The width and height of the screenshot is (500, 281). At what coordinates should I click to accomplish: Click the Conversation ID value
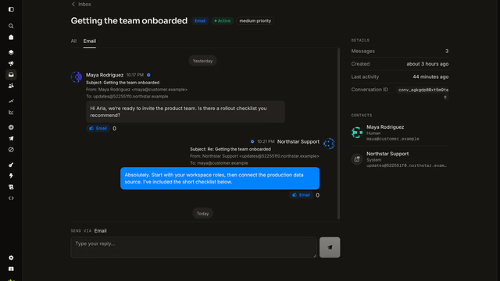423,93
